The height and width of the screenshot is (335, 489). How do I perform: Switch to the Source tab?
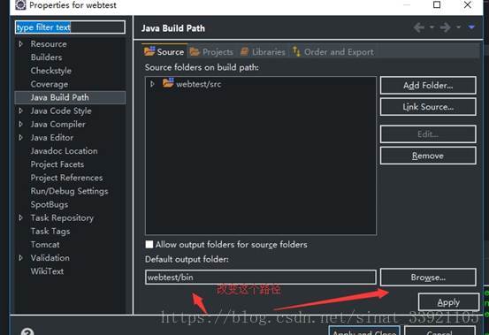(164, 51)
